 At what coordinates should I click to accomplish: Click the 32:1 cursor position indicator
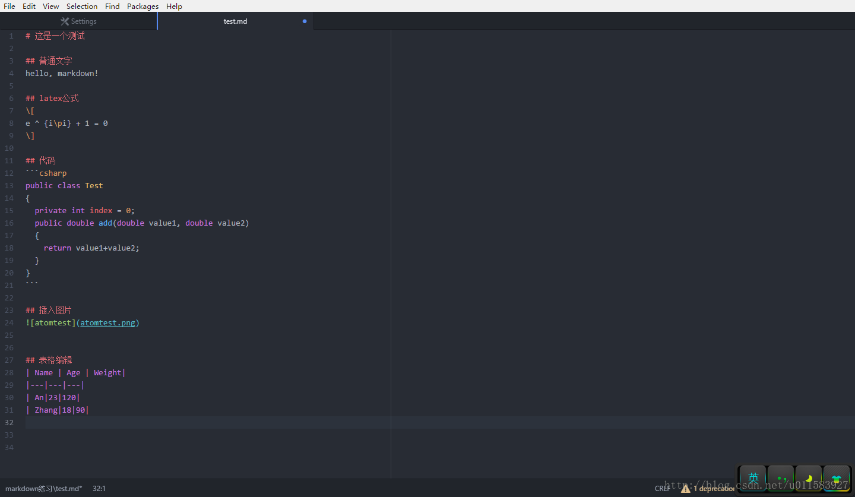click(x=99, y=489)
